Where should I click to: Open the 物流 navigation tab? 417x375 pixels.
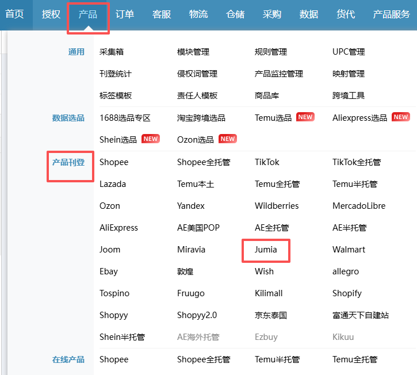coord(198,14)
